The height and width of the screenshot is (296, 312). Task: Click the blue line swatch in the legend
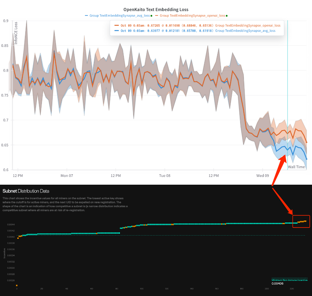point(86,15)
